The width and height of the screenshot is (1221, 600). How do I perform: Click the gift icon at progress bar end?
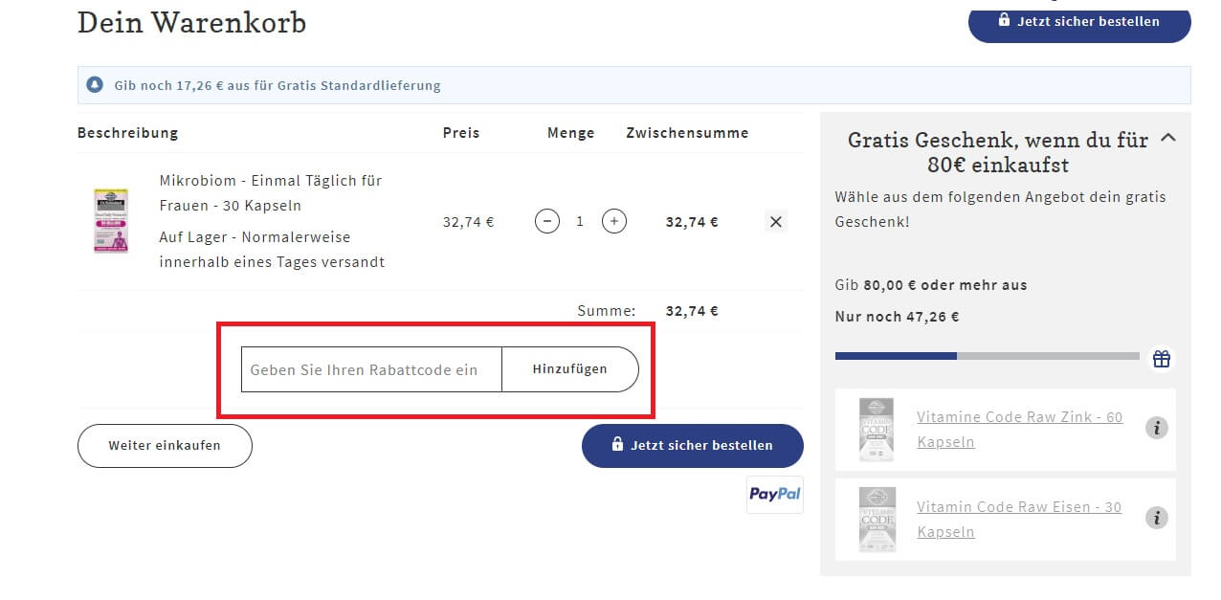point(1161,358)
